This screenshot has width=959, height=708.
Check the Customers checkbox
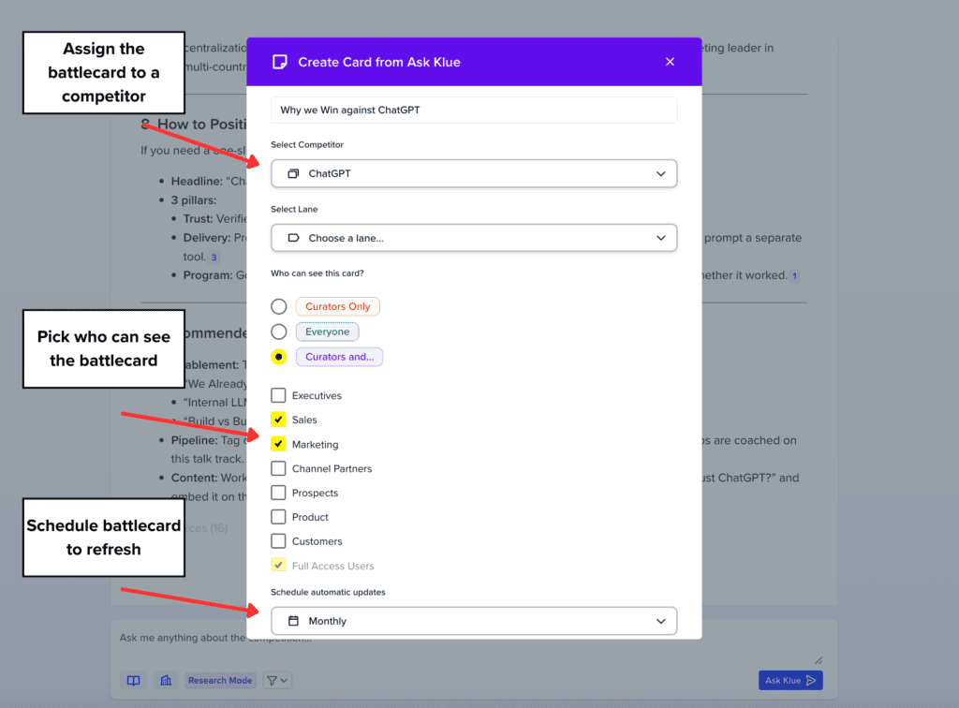(278, 541)
